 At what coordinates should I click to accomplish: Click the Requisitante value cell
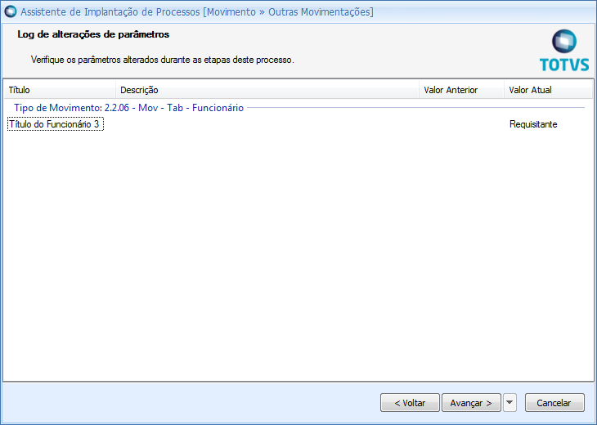pyautogui.click(x=533, y=124)
